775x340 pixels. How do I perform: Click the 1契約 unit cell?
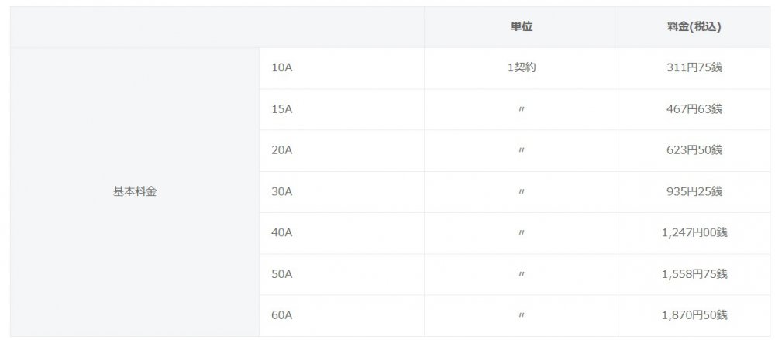pos(521,68)
